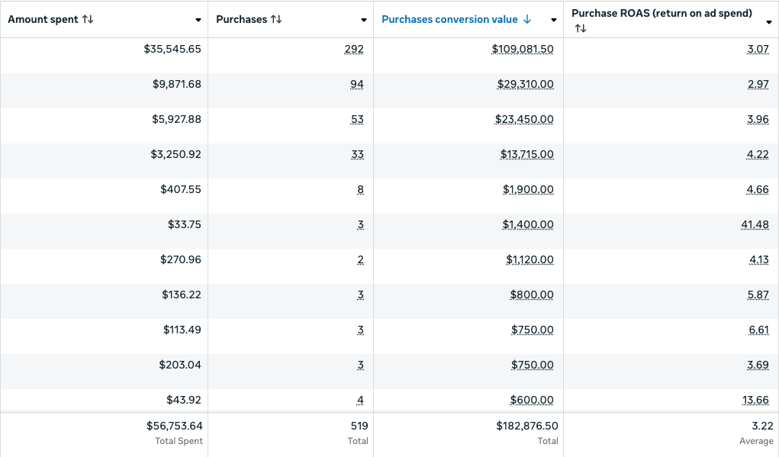
Task: Open the $29,310.00 conversion value
Action: point(525,85)
